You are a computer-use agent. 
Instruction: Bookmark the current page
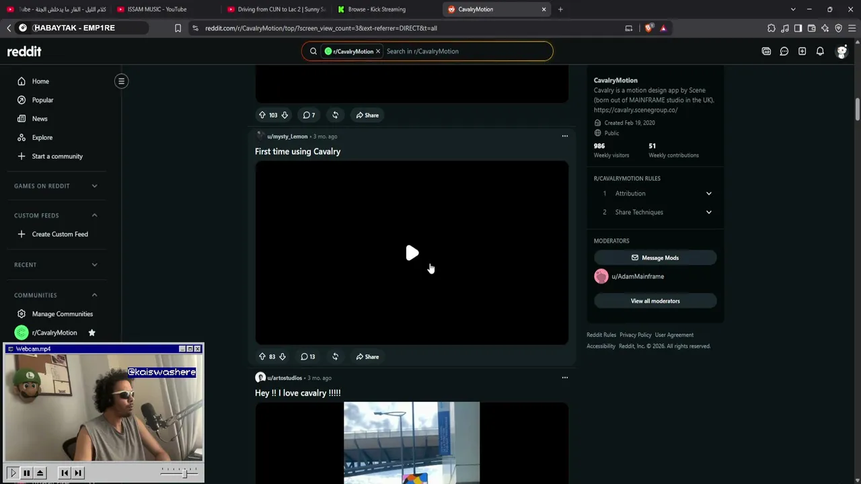pyautogui.click(x=178, y=28)
